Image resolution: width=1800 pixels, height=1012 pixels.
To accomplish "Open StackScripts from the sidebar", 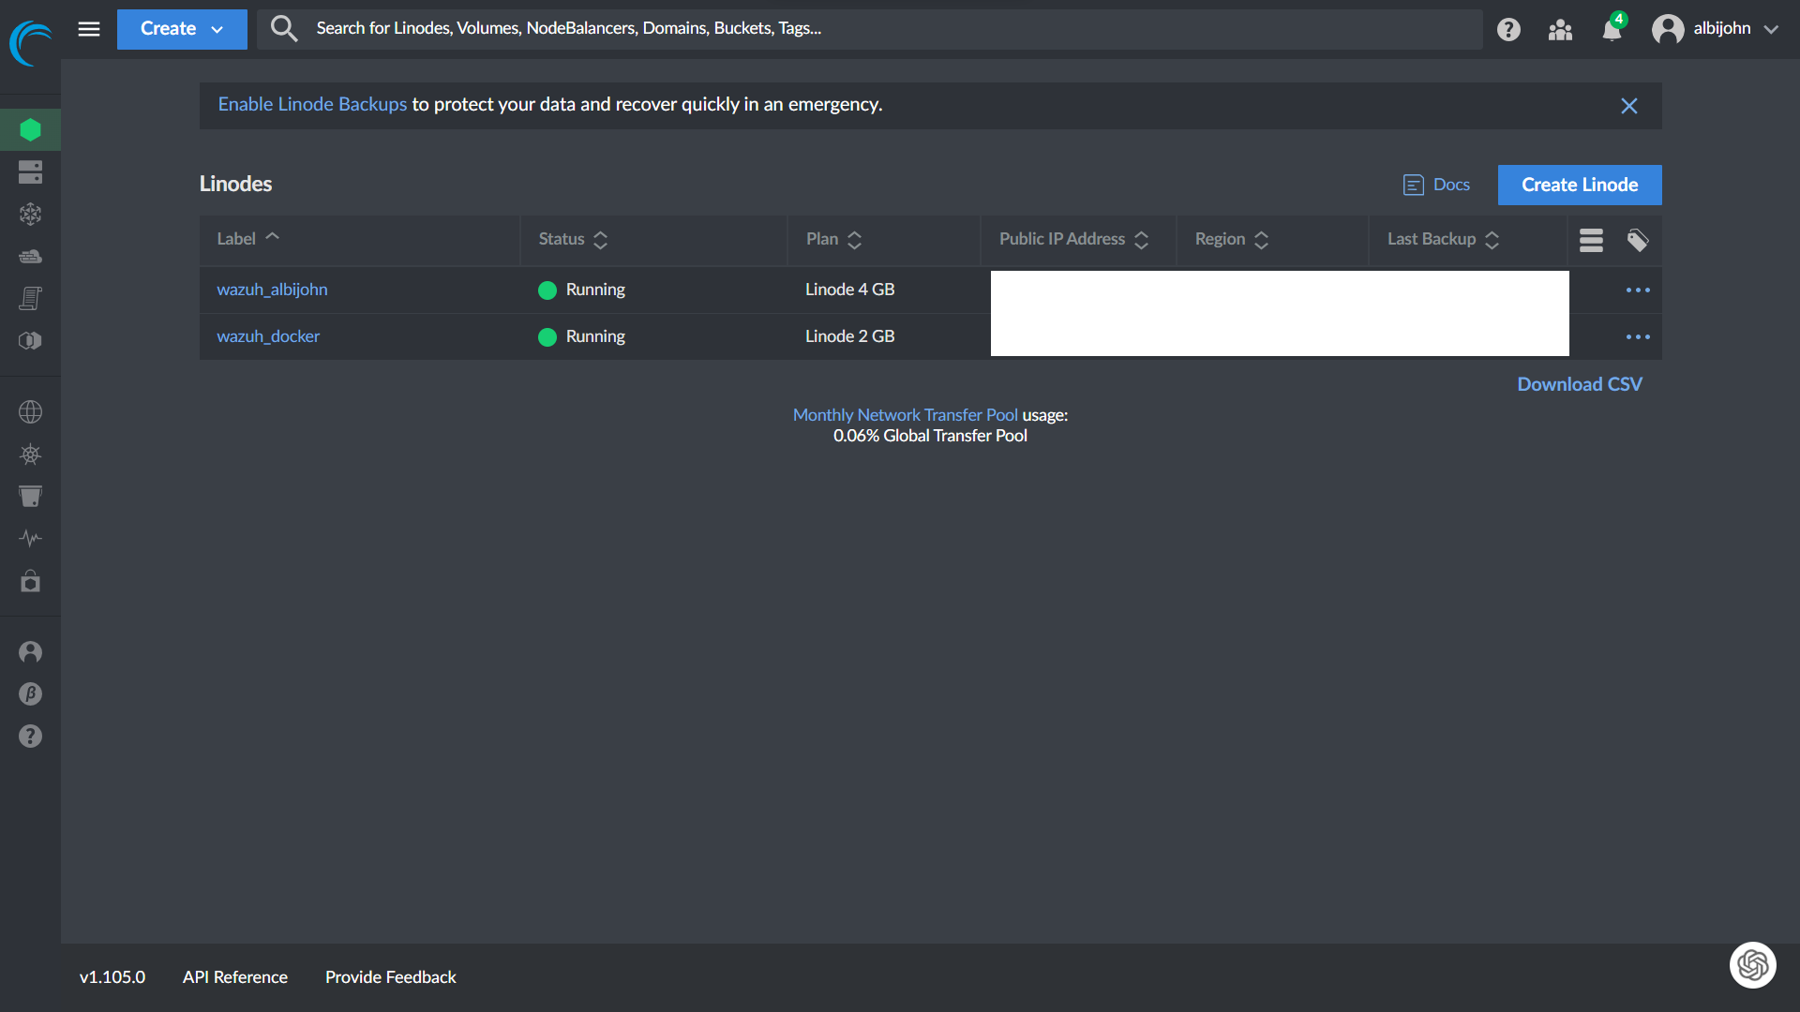I will [x=31, y=299].
